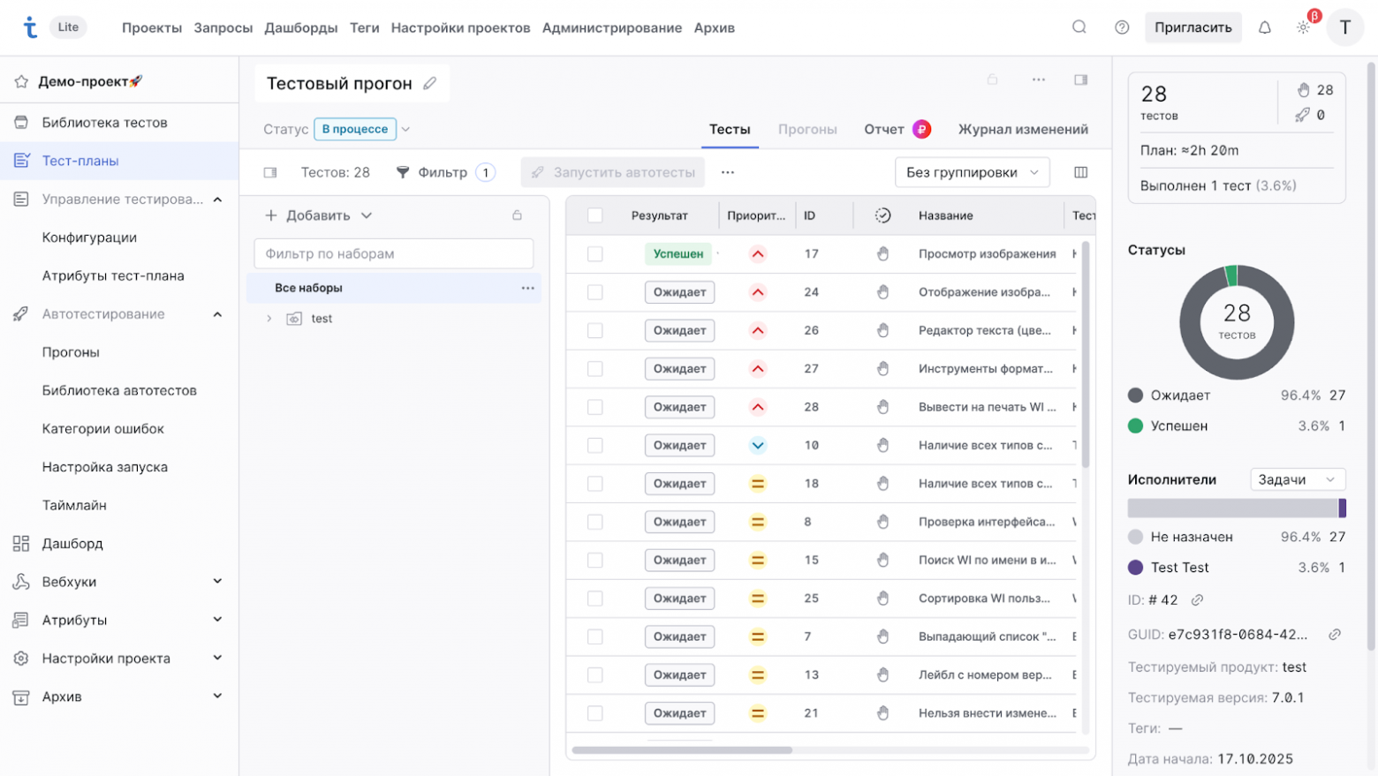Viewport: 1378px width, 776px height.
Task: Check the box for test ID 17
Action: 594,254
